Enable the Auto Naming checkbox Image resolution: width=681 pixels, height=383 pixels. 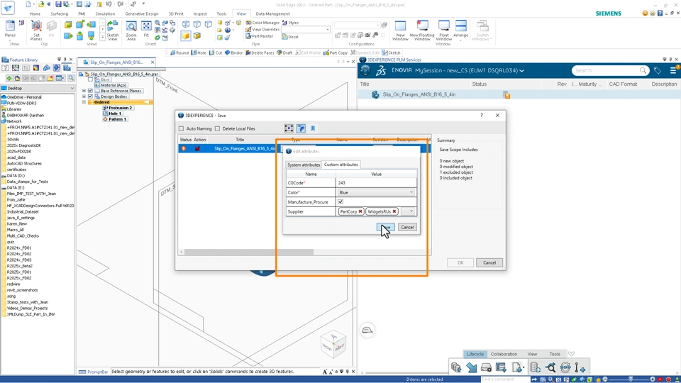(x=182, y=128)
